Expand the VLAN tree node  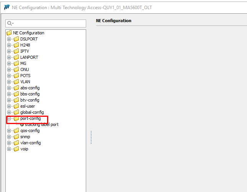9,82
